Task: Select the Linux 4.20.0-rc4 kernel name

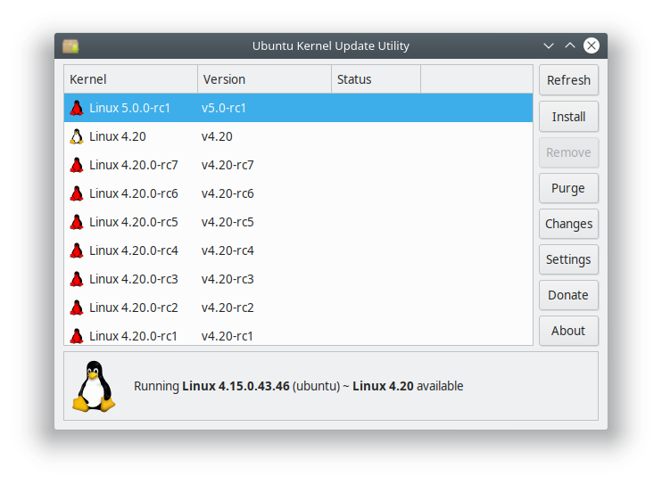Action: pyautogui.click(x=134, y=250)
